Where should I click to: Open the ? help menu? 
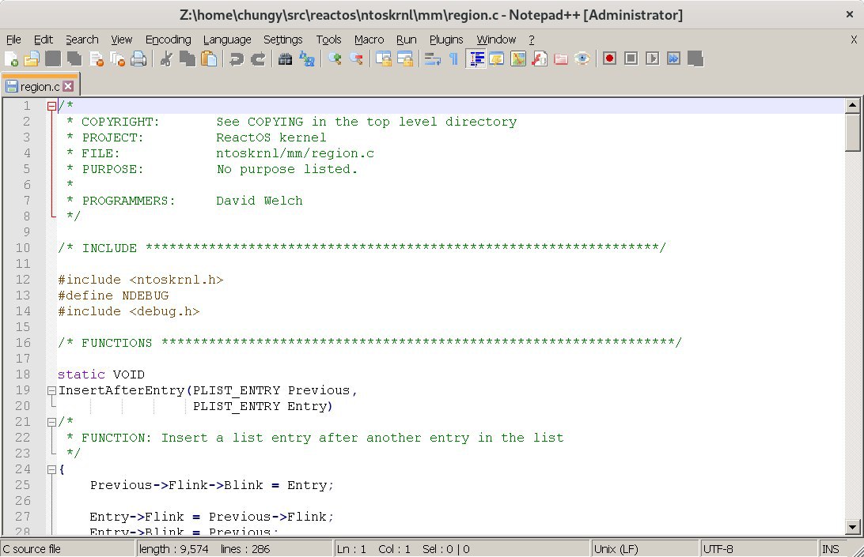pyautogui.click(x=531, y=40)
